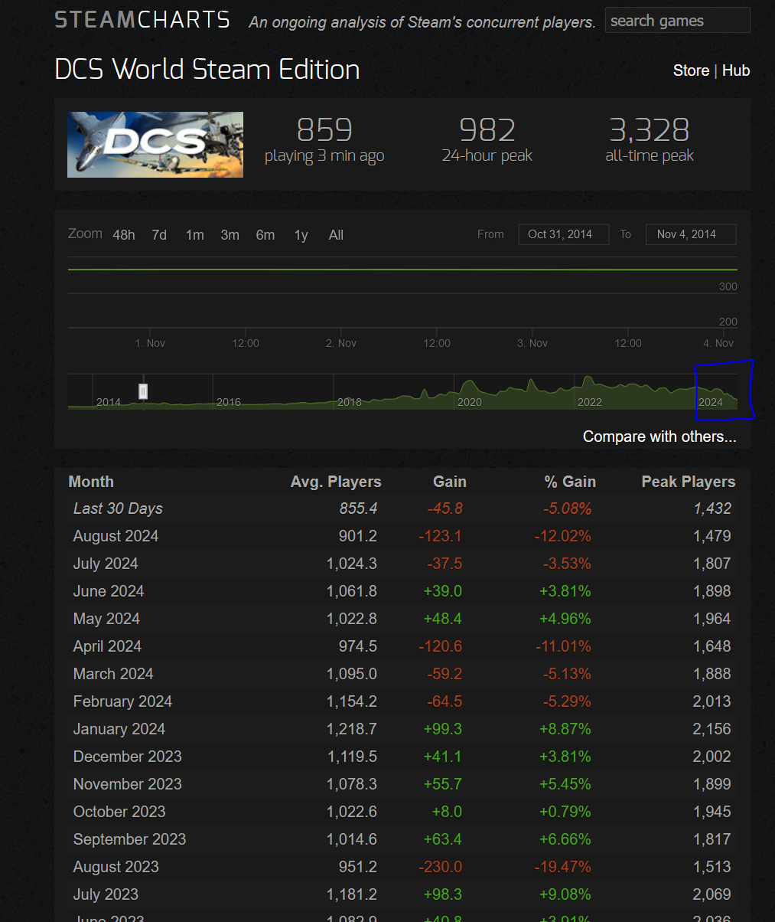Click the 3,328 all-time peak figure
The height and width of the screenshot is (922, 775).
pyautogui.click(x=650, y=130)
